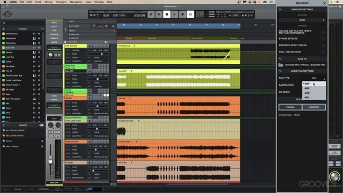
Task: Click the Mixdown button to export
Action: (314, 107)
